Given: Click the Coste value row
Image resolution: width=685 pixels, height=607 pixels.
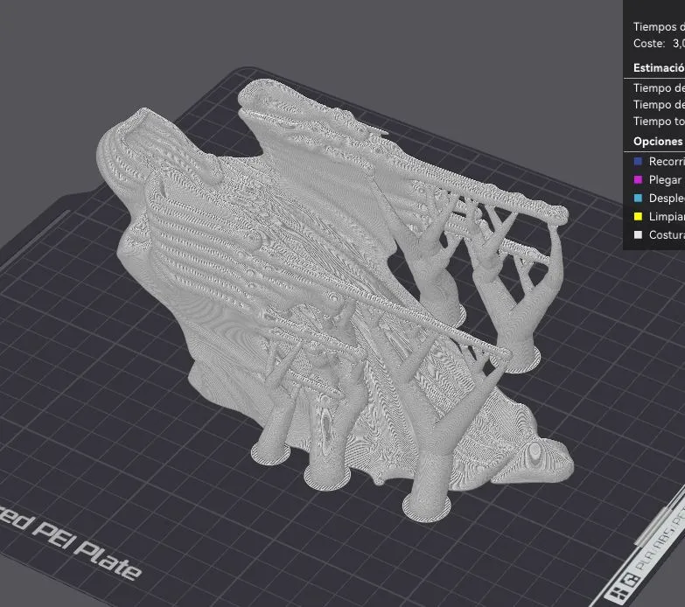Looking at the screenshot, I should (659, 43).
